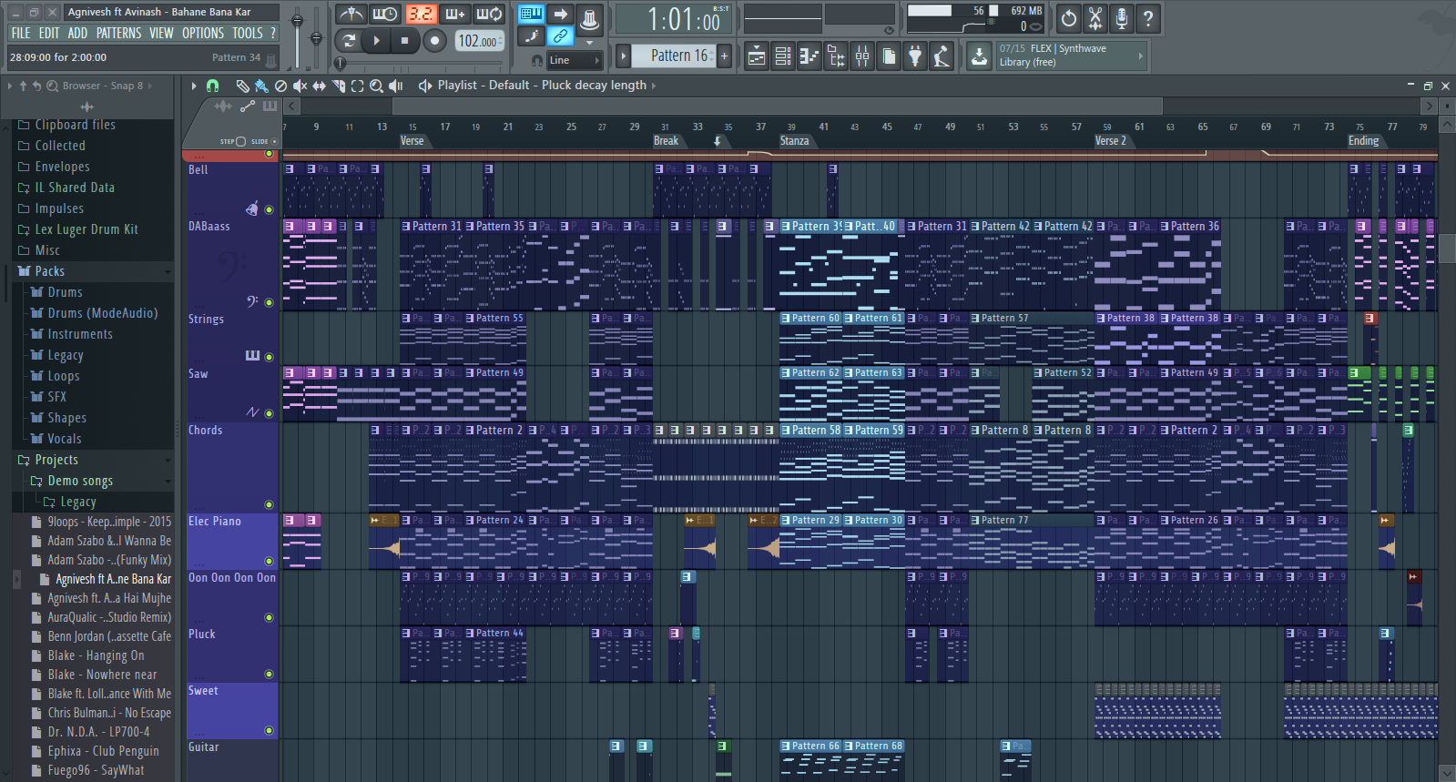Enable blend recording overdub button
Viewport: 1456px width, 782px height.
coord(454,14)
